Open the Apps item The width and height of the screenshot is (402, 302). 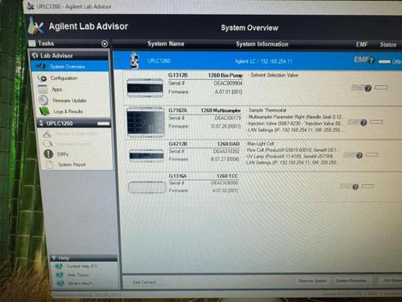click(x=56, y=89)
